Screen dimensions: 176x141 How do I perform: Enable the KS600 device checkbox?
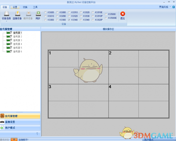pyautogui.click(x=45, y=12)
